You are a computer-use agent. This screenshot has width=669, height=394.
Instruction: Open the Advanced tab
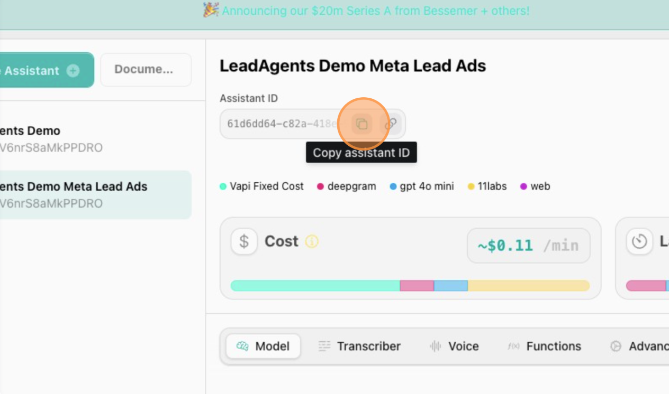pos(640,346)
